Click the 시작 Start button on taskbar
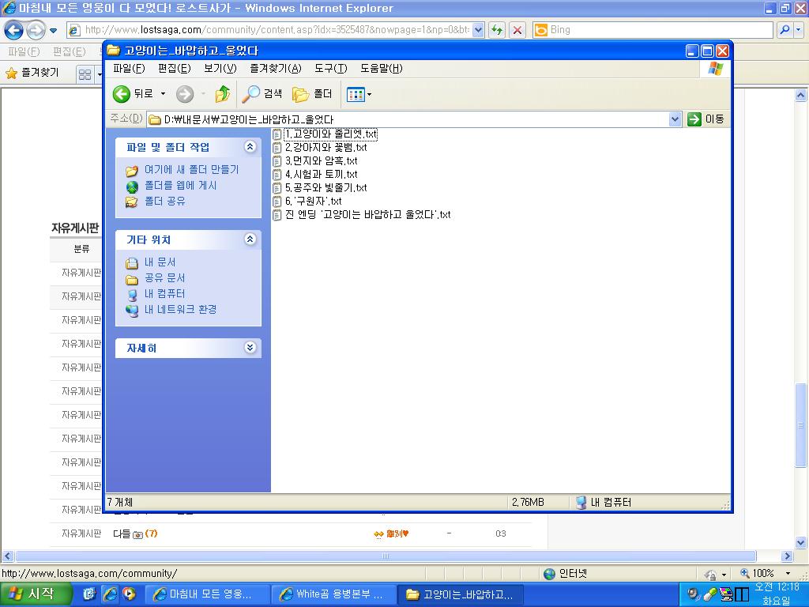Viewport: 809px width, 607px height. [35, 594]
